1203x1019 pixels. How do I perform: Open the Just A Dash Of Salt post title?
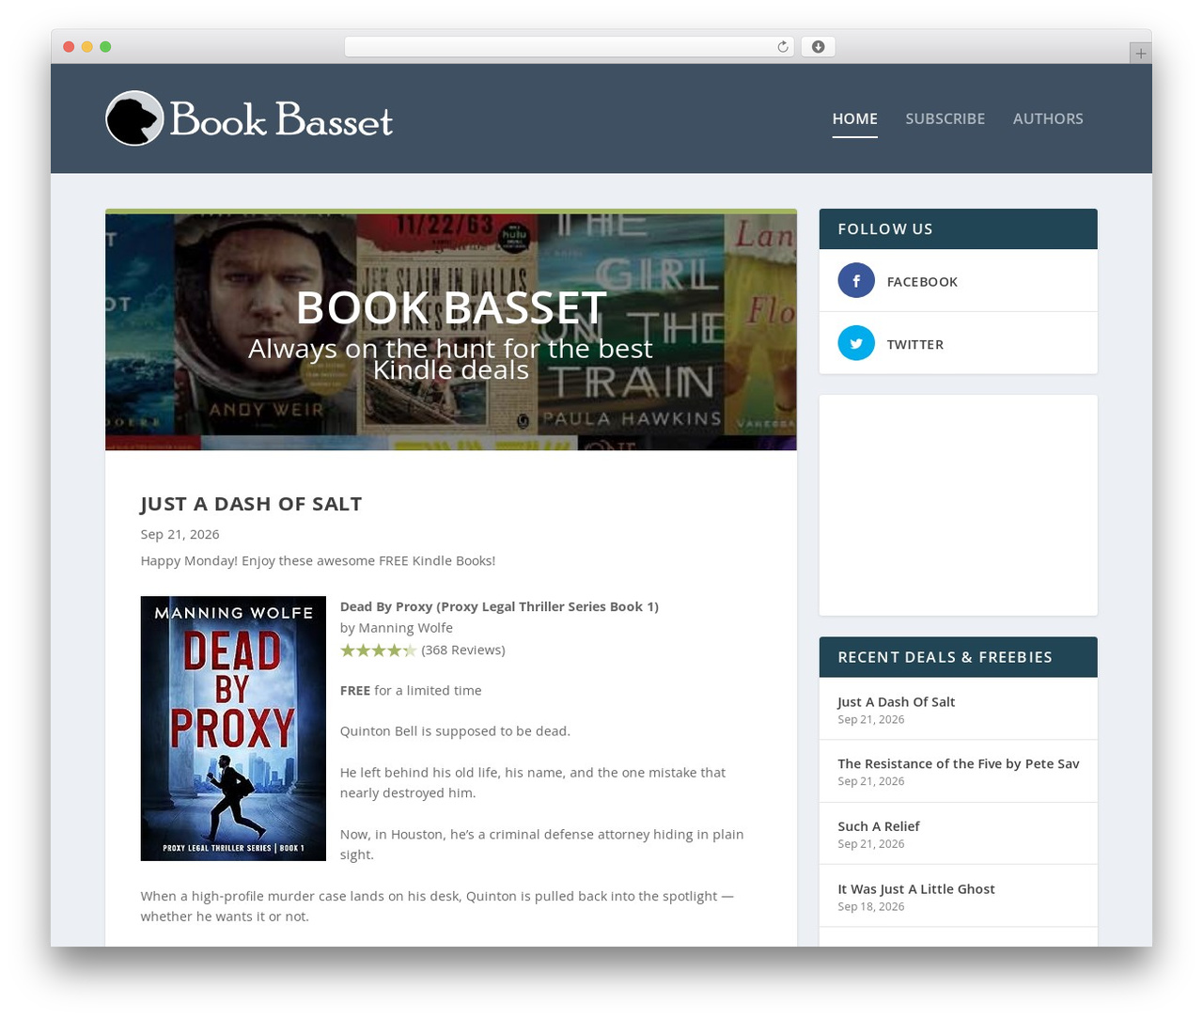click(x=251, y=503)
